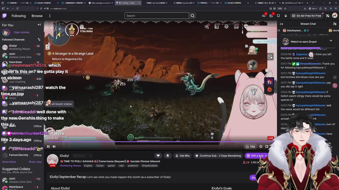Open the notifications inbox with badge 1
339x190 pixels.
tap(271, 16)
